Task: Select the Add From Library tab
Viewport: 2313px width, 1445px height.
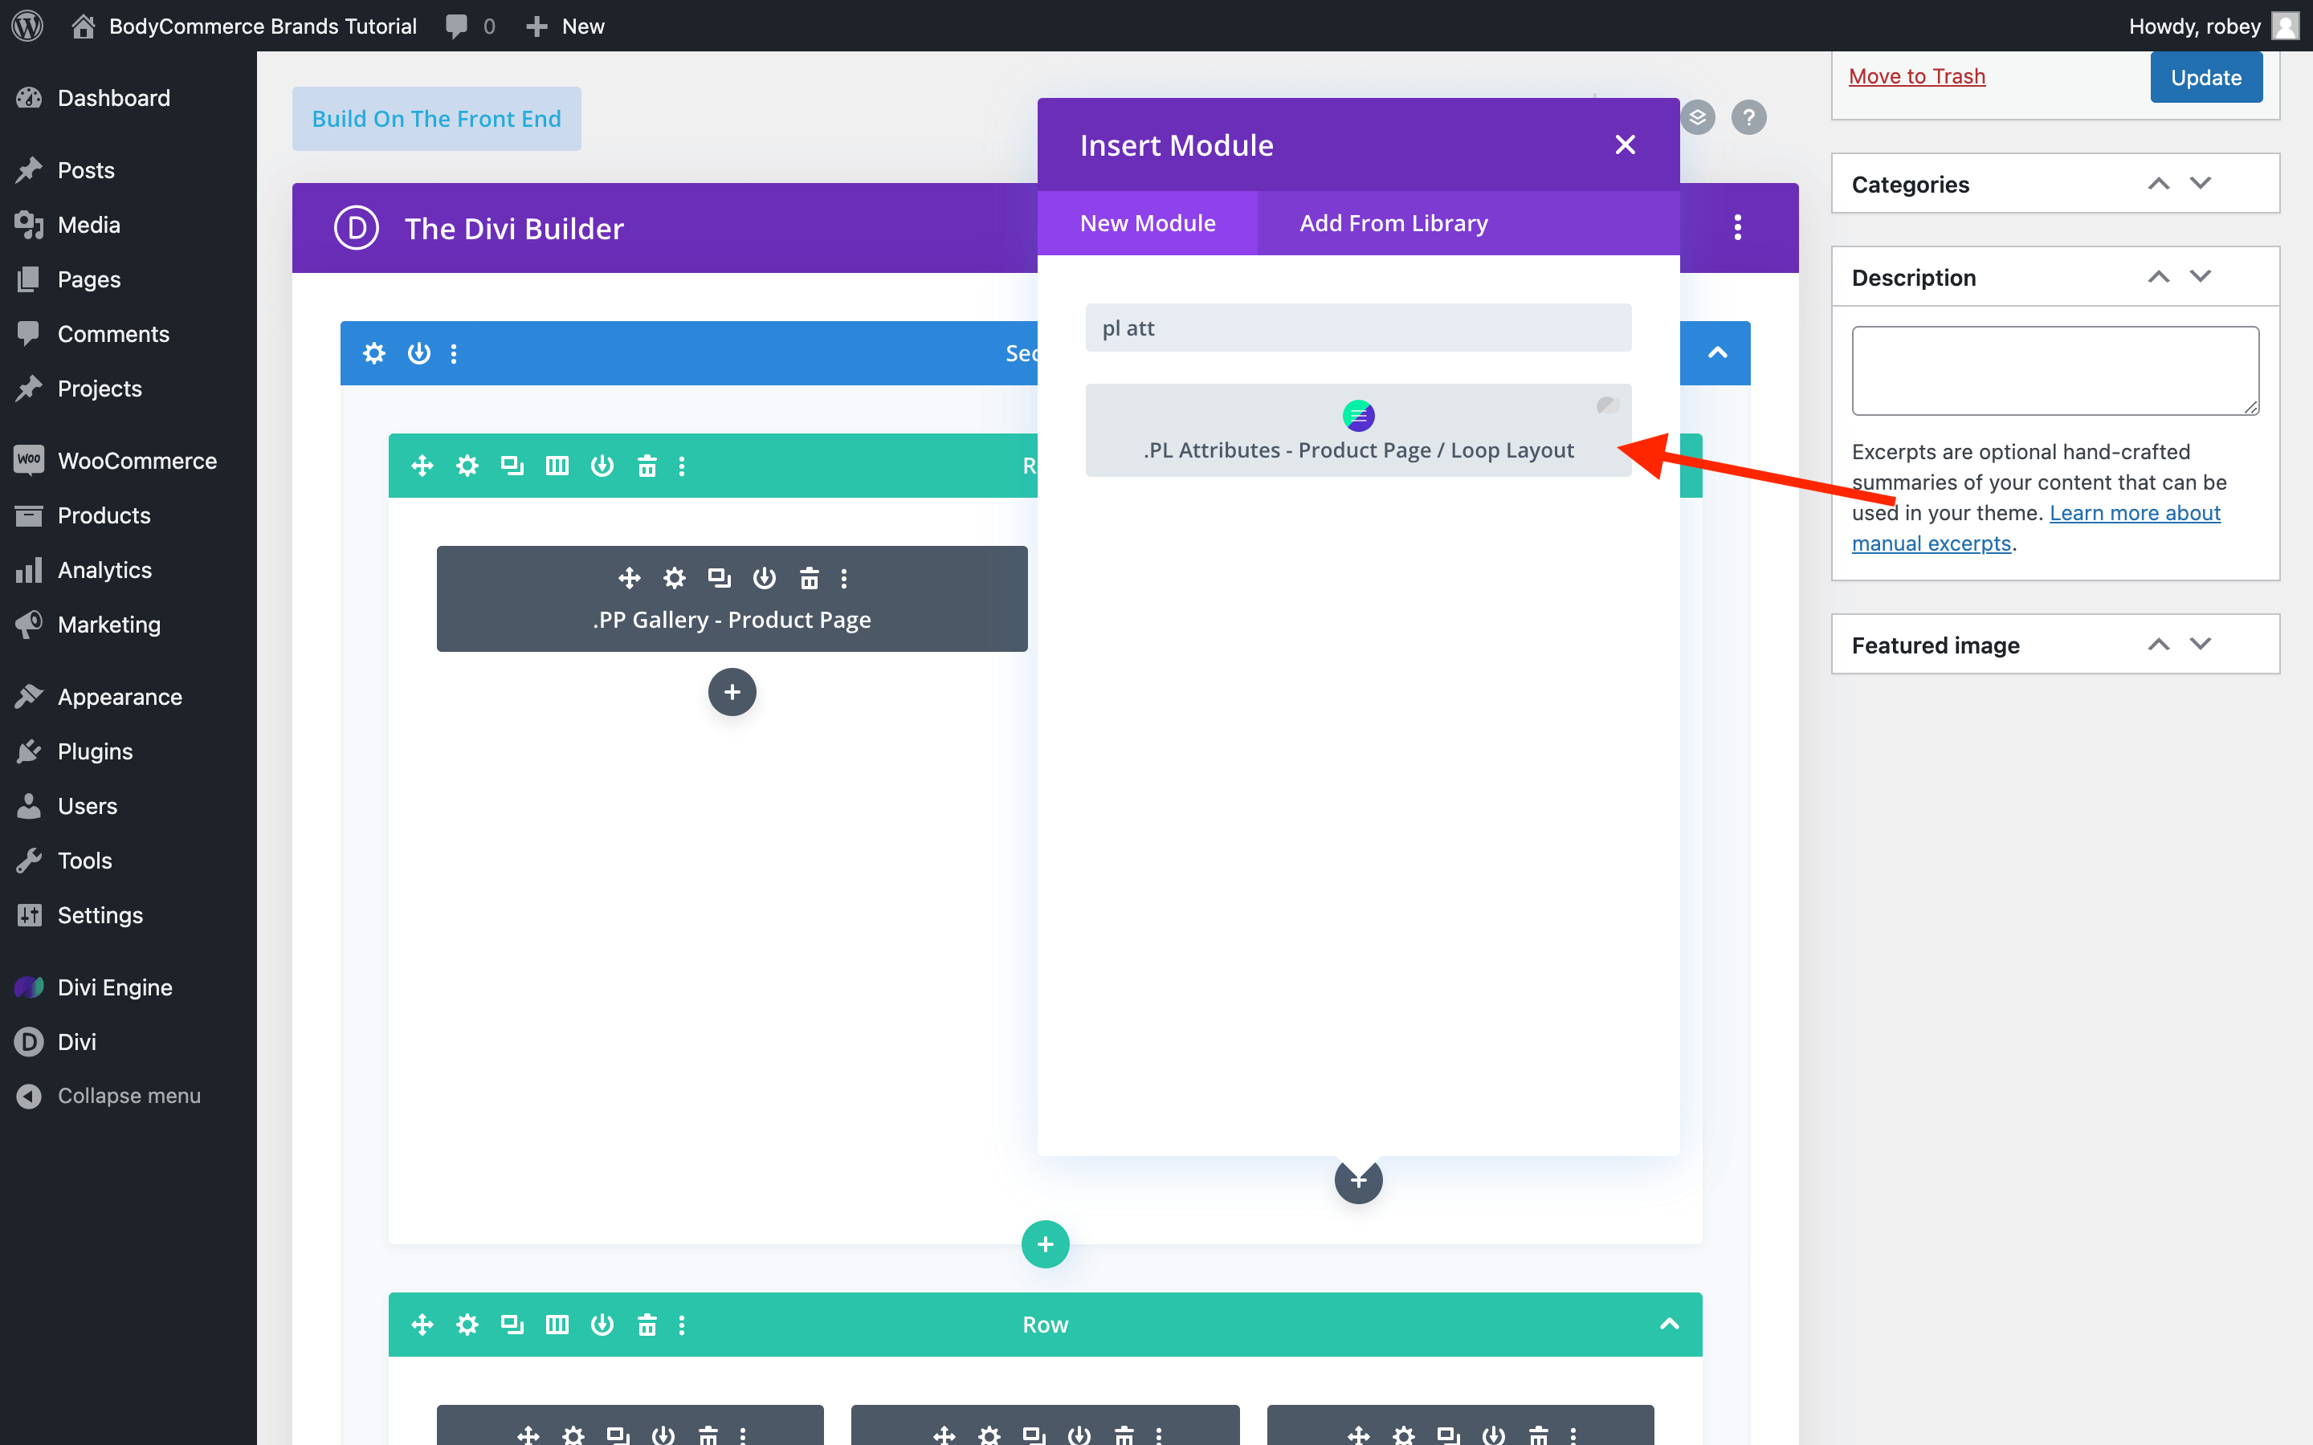Action: tap(1390, 222)
